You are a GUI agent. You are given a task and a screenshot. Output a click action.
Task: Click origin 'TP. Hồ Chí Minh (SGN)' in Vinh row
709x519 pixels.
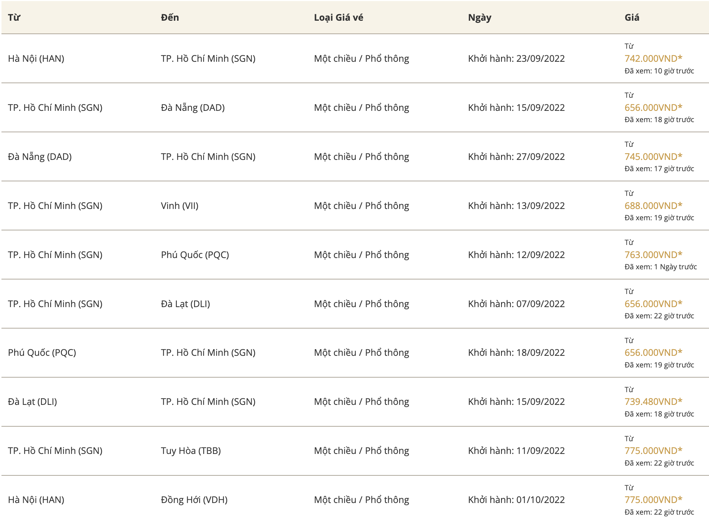pyautogui.click(x=55, y=206)
